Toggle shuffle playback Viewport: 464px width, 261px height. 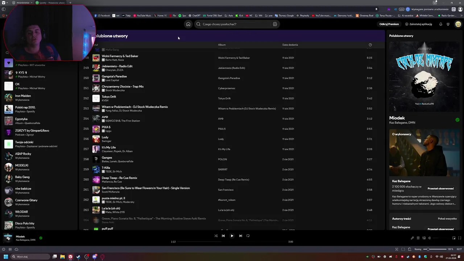point(216,236)
